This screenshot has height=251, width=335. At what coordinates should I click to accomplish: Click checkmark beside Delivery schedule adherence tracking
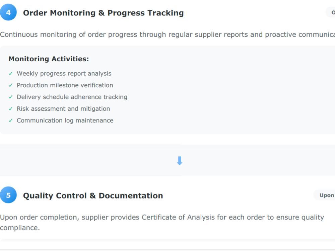click(11, 97)
